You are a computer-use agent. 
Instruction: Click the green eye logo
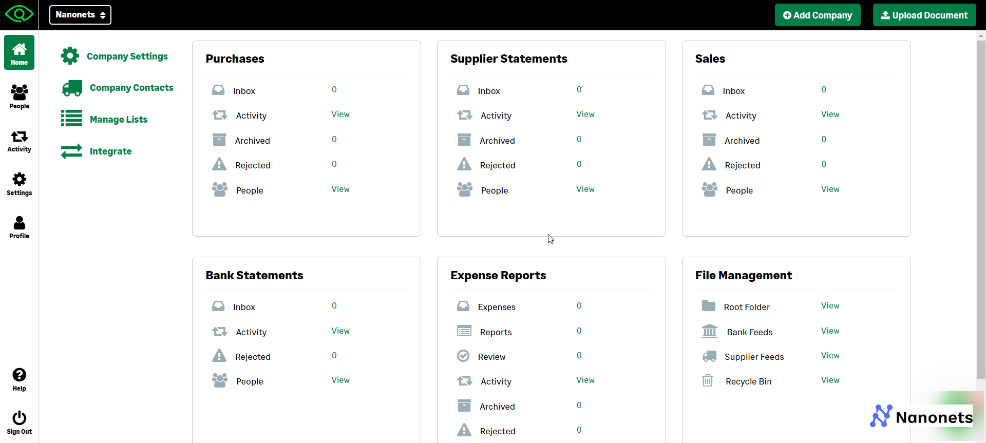click(19, 14)
